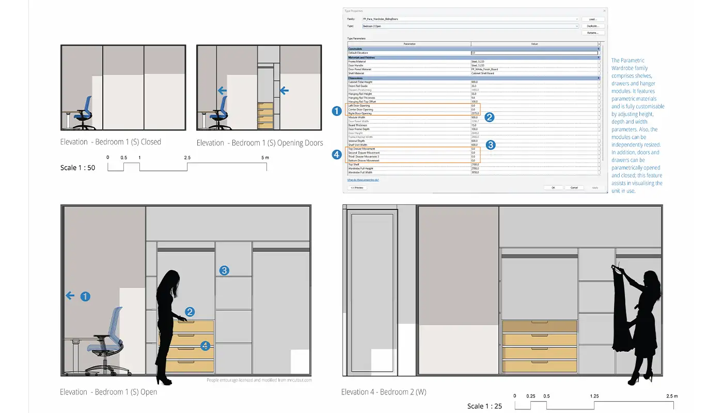Click marker 1 beside the door opening rows

[337, 110]
